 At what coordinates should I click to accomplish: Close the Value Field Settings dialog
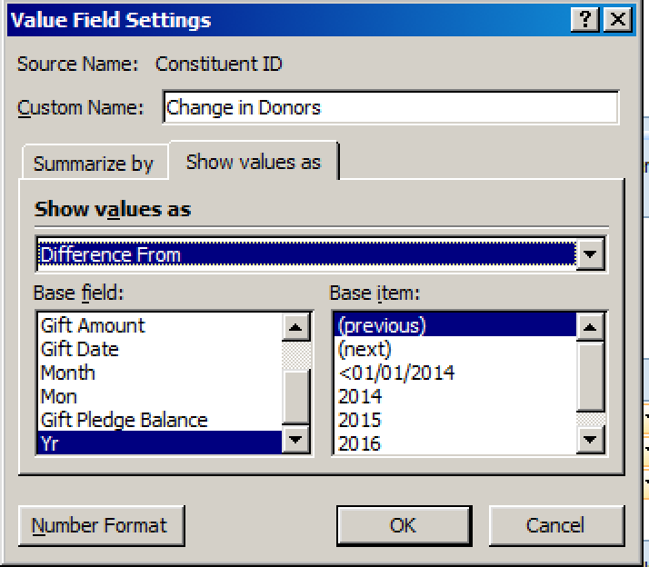coord(617,19)
